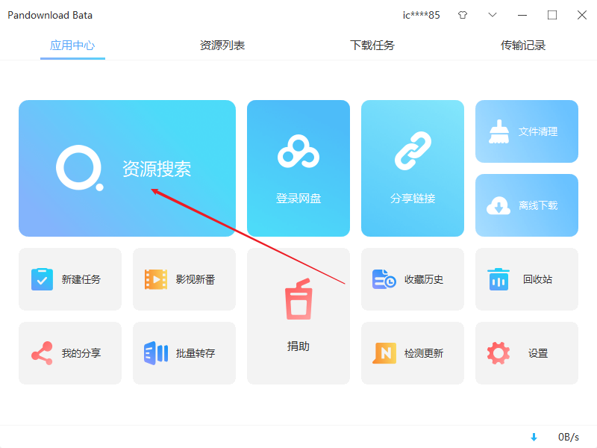Click the 登录网盘 label
Image resolution: width=597 pixels, height=448 pixels.
click(x=298, y=198)
